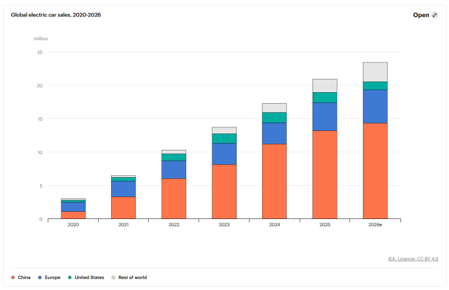449x290 pixels.
Task: Toggle the United States legend series
Action: click(86, 277)
